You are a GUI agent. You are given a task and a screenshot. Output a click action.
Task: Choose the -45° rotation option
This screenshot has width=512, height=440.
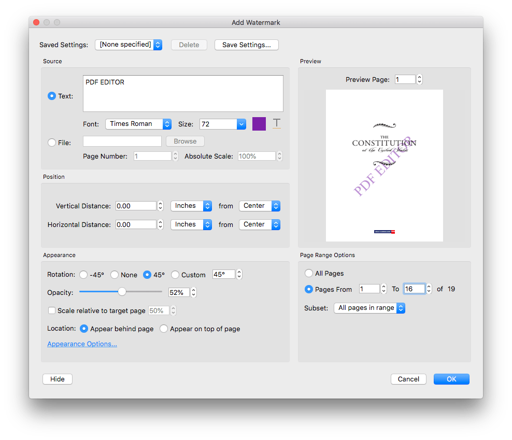click(83, 275)
